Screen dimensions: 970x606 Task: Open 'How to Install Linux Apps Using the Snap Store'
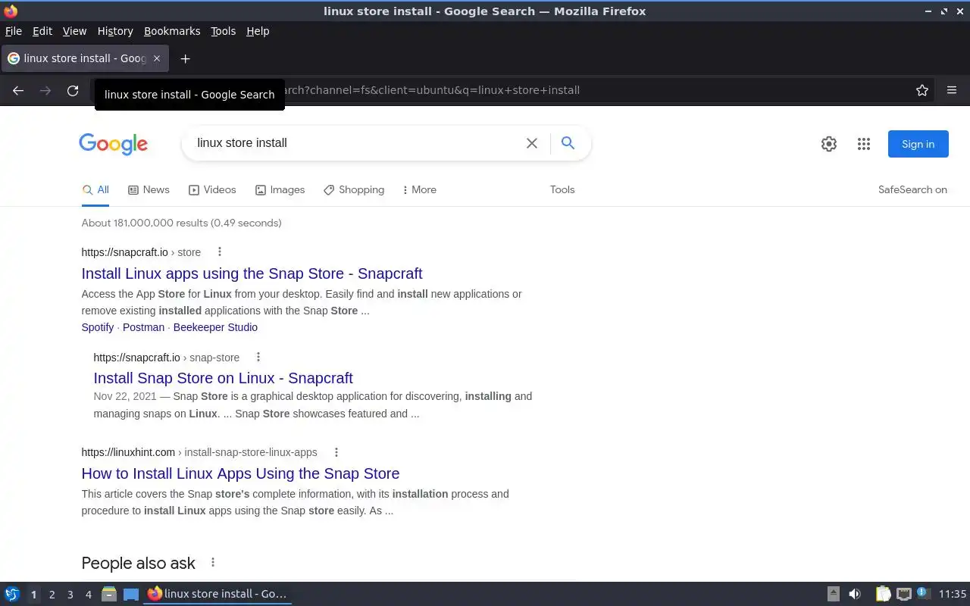pyautogui.click(x=240, y=473)
